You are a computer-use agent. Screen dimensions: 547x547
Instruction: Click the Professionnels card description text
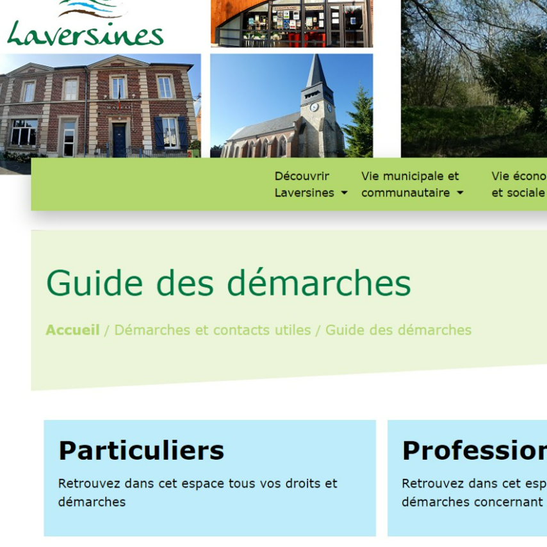[474, 492]
